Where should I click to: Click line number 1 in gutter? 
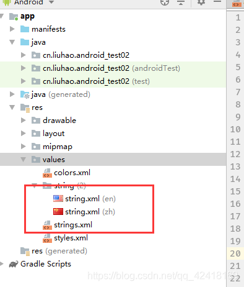(238, 17)
